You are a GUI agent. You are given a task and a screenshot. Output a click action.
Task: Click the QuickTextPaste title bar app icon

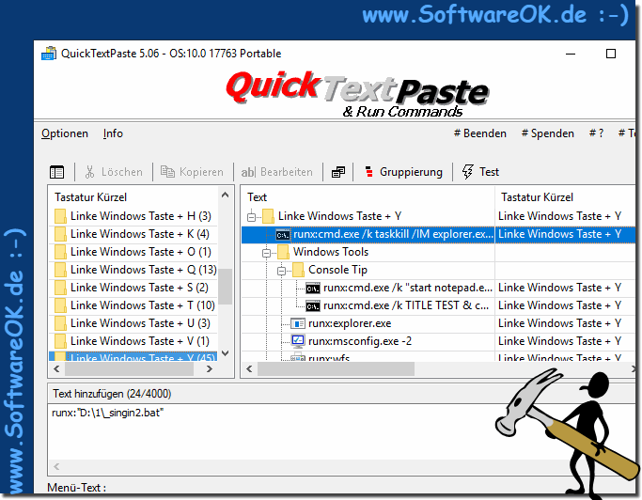click(49, 54)
